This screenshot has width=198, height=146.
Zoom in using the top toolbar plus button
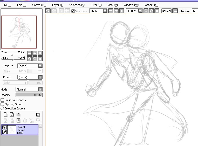coord(116,11)
